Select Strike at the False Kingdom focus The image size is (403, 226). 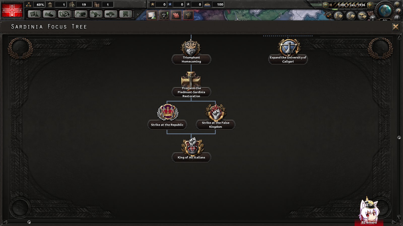[x=216, y=125]
